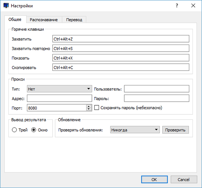Switch to the Распознавание tab
This screenshot has width=202, height=188.
pyautogui.click(x=44, y=20)
